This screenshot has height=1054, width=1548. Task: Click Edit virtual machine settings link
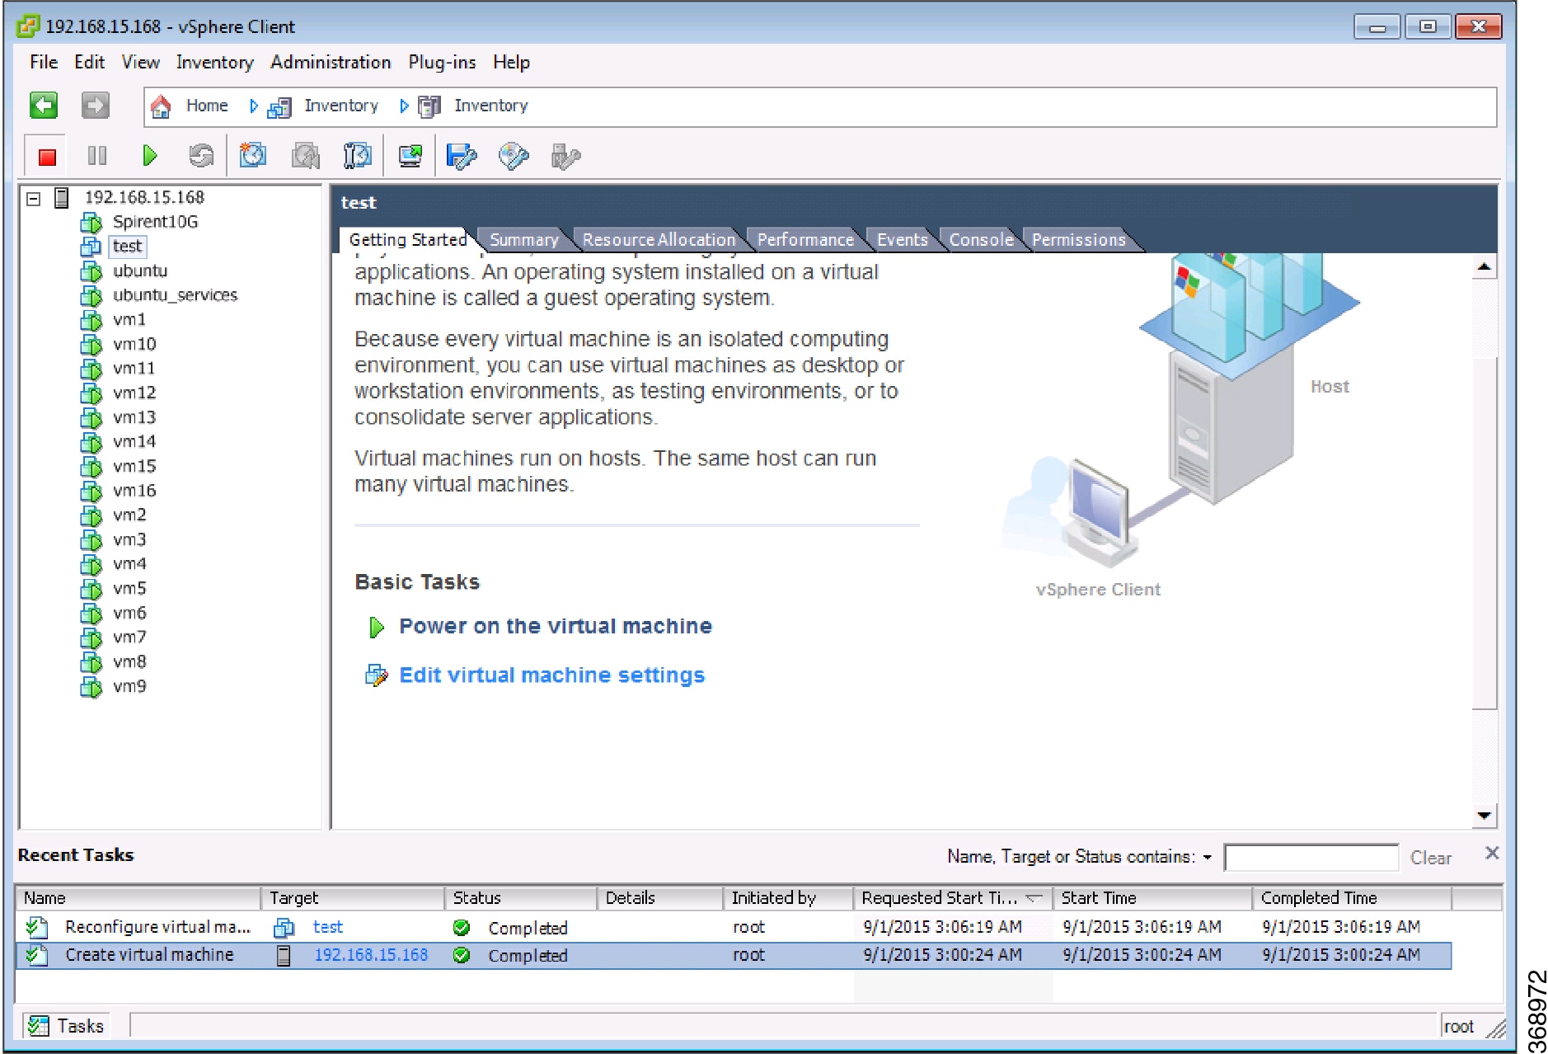(552, 675)
